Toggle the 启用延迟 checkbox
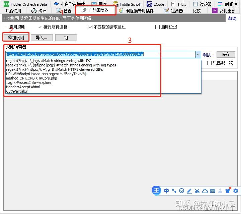This screenshot has height=214, width=241. (157, 27)
